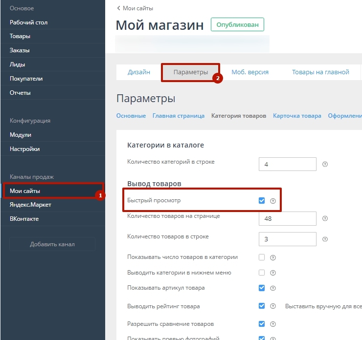This screenshot has height=340, width=362.
Task: Click Выставить вручную для всех link
Action: coord(323,306)
